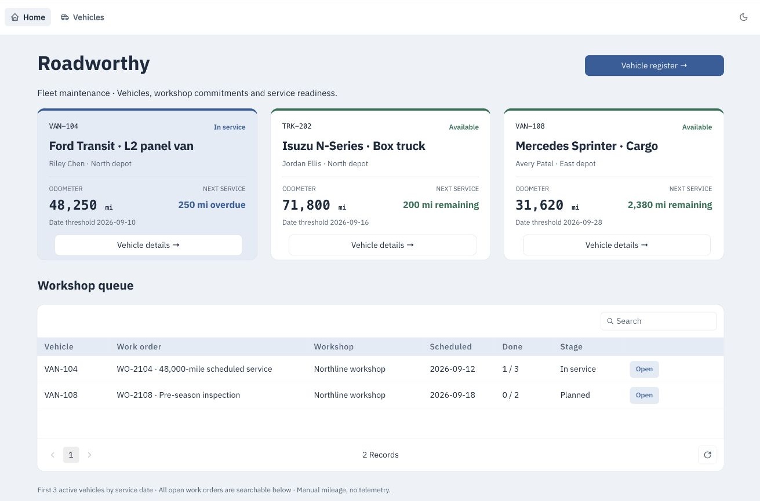
Task: Click the '200 mi remaining' status
Action: pyautogui.click(x=441, y=204)
